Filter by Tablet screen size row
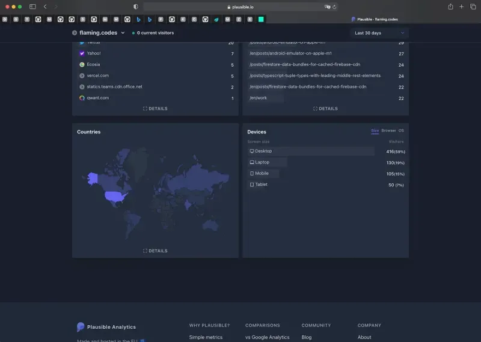 326,185
